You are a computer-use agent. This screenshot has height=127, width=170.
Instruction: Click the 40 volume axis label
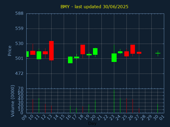(21, 99)
